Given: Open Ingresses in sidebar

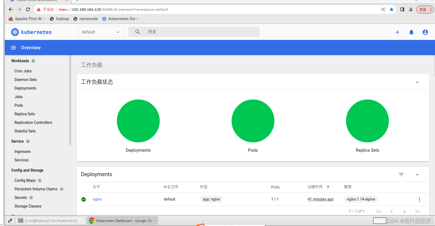Looking at the screenshot, I should [x=23, y=151].
